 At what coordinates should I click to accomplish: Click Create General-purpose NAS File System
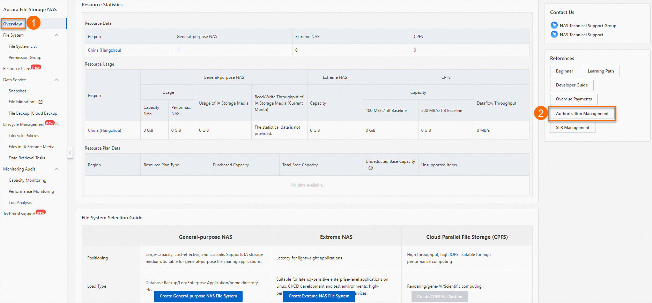point(198,296)
